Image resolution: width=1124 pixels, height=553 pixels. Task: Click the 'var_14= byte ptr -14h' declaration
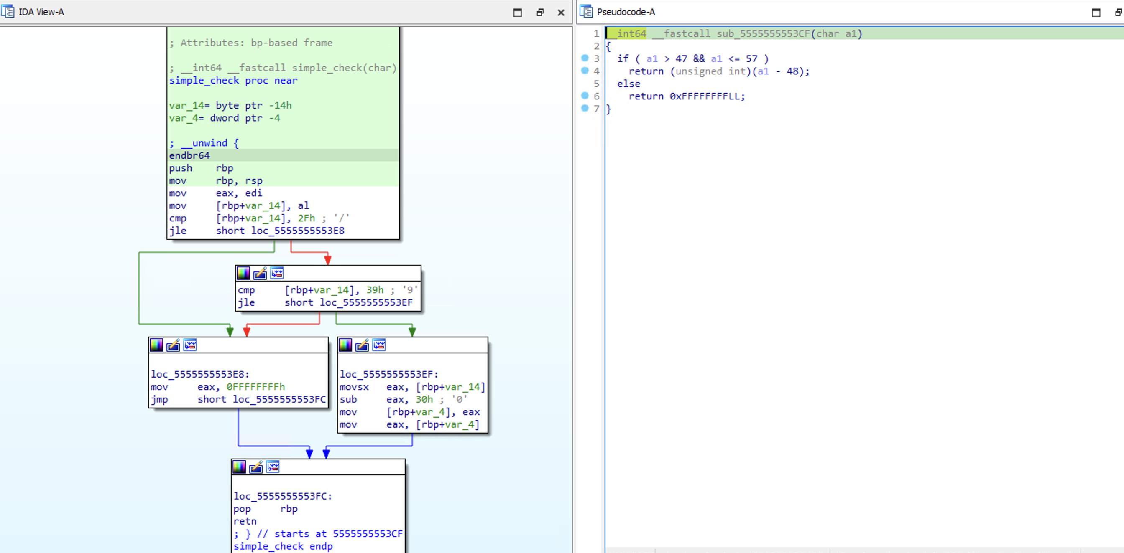coord(230,105)
